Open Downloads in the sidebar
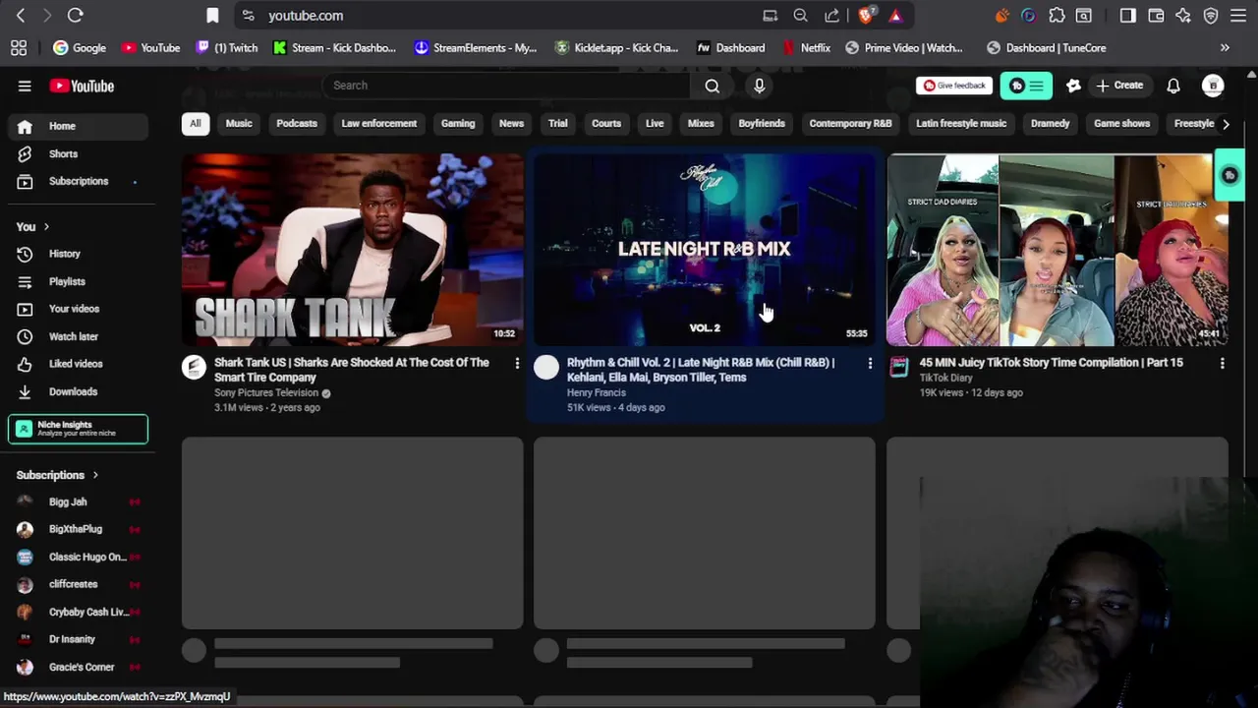This screenshot has width=1258, height=708. coord(79,391)
